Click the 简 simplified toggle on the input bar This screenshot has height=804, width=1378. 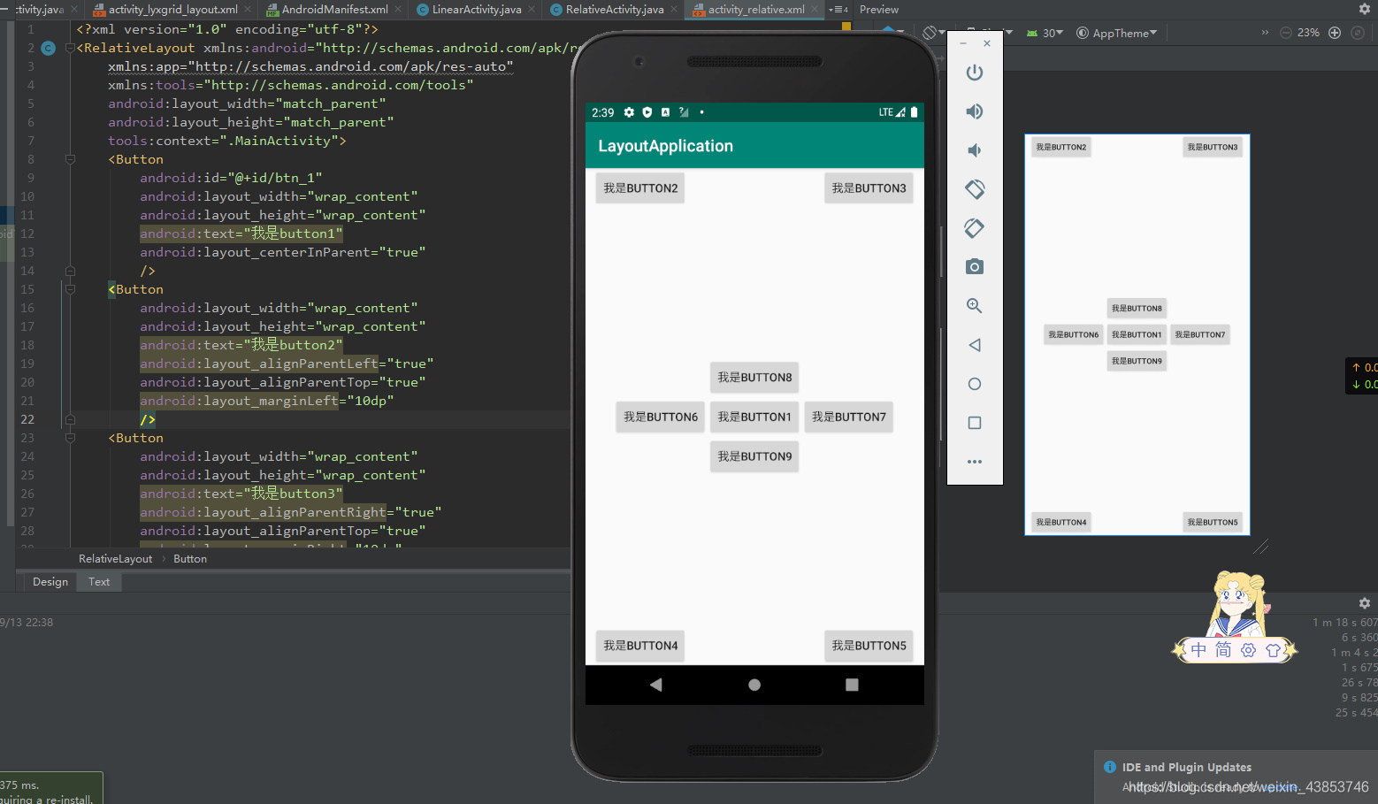tap(1223, 650)
